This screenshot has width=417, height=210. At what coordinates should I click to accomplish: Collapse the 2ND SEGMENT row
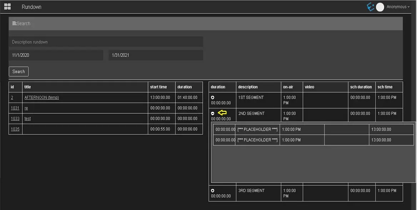[213, 114]
